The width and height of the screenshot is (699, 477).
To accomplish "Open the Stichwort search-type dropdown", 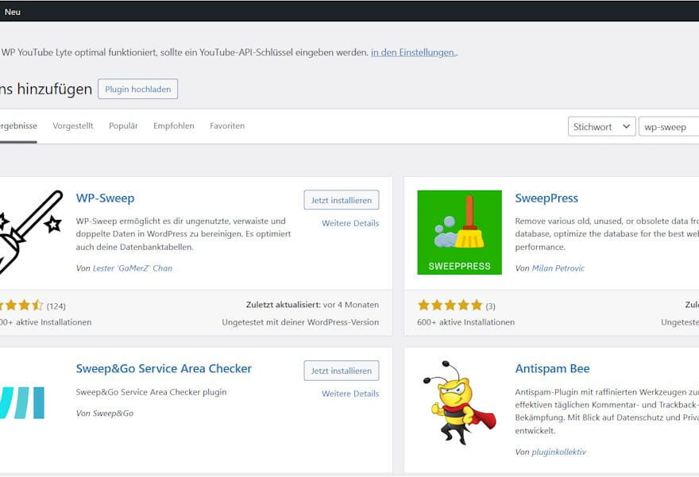I will (602, 126).
